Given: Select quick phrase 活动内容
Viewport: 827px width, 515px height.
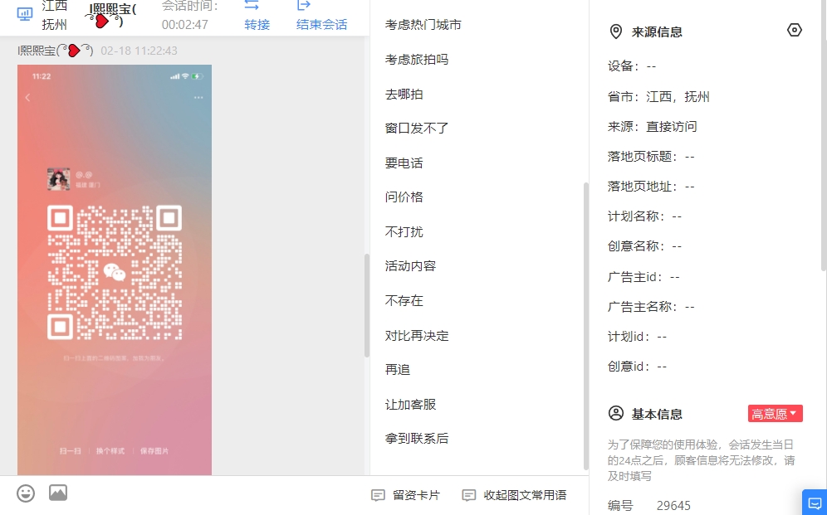Looking at the screenshot, I should coord(410,266).
